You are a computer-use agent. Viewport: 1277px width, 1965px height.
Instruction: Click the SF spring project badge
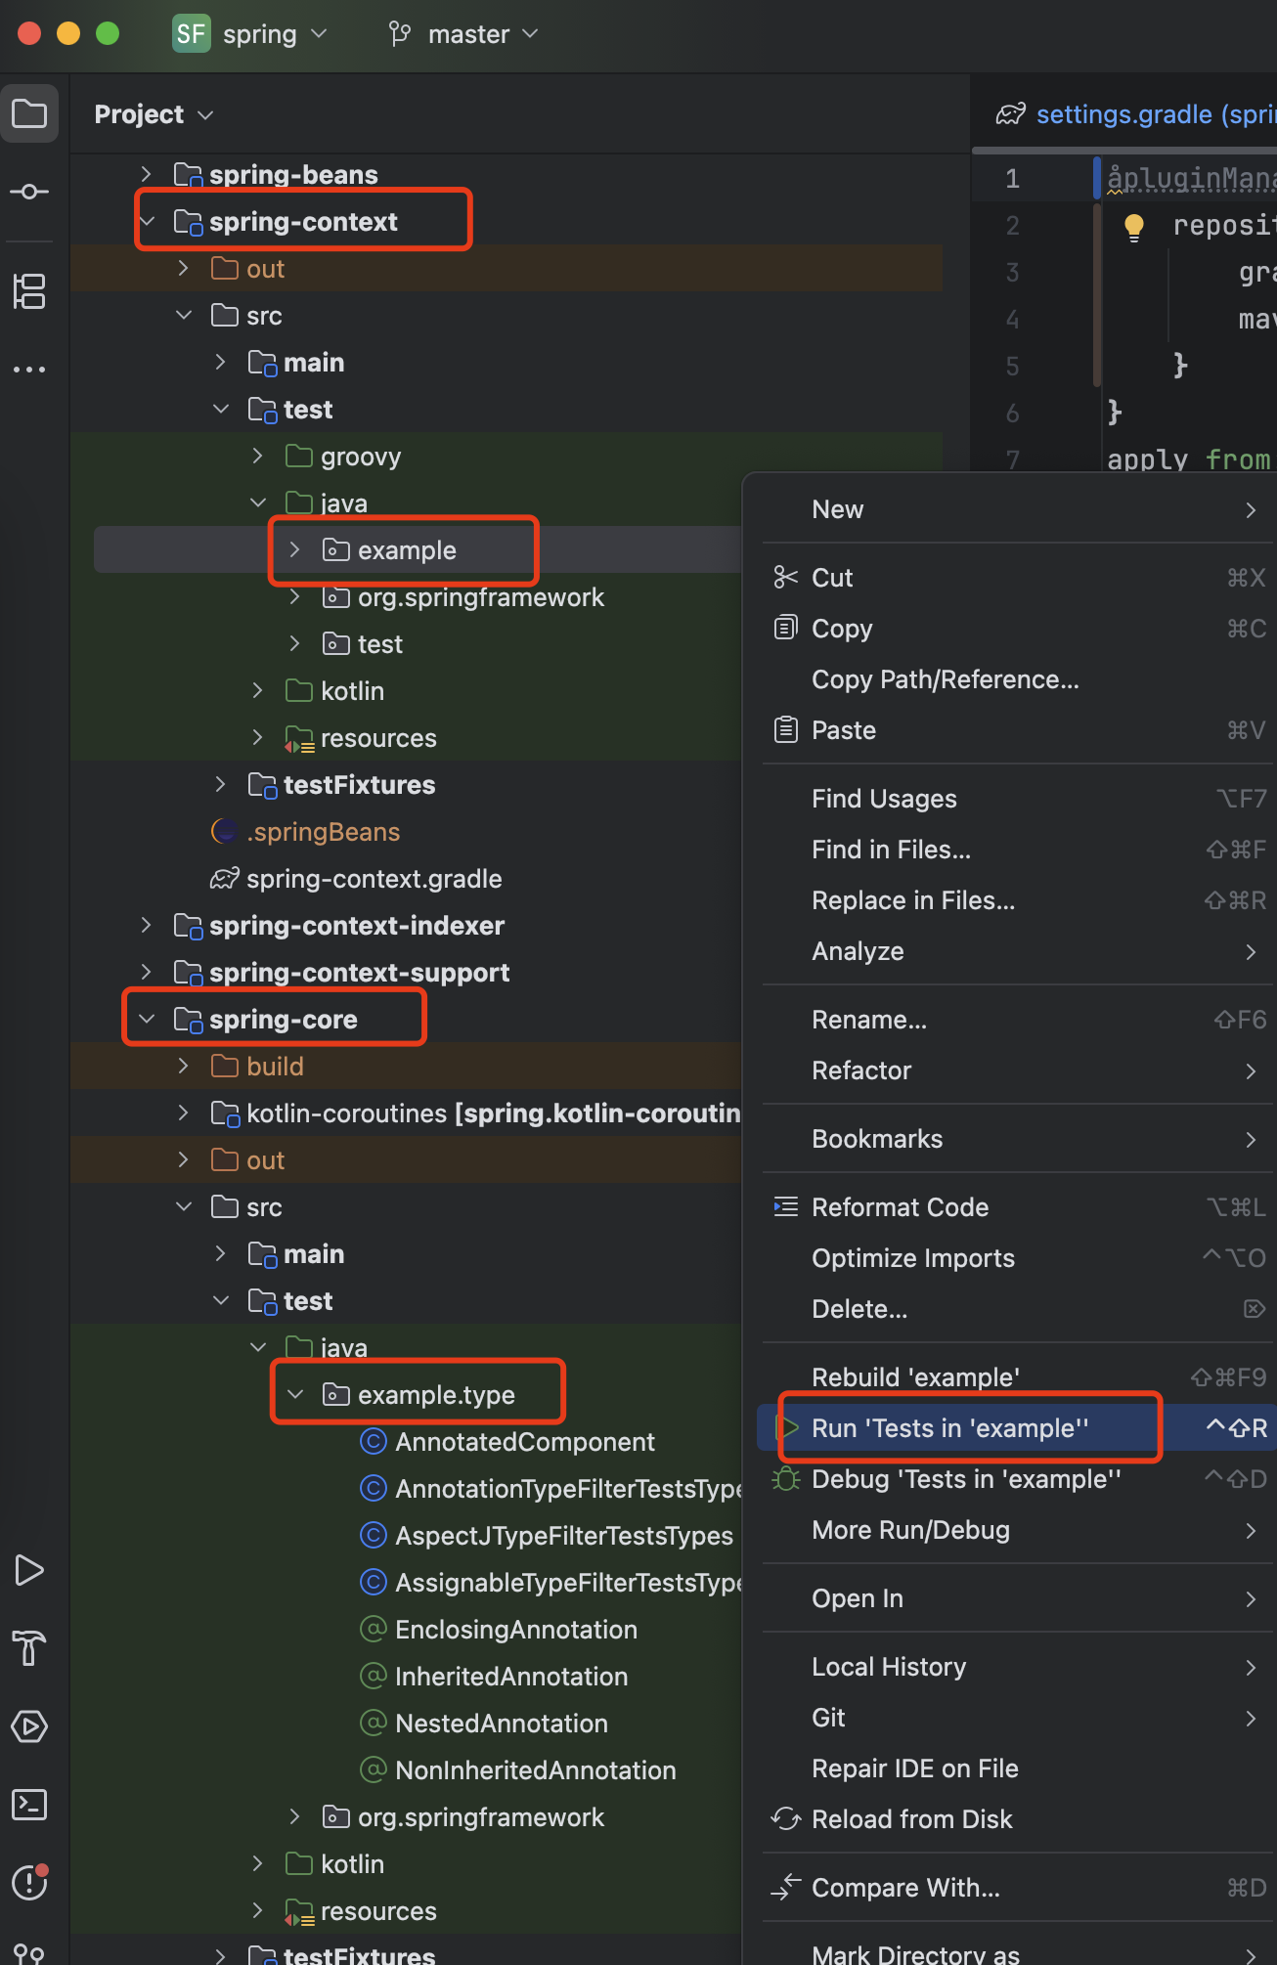point(191,34)
